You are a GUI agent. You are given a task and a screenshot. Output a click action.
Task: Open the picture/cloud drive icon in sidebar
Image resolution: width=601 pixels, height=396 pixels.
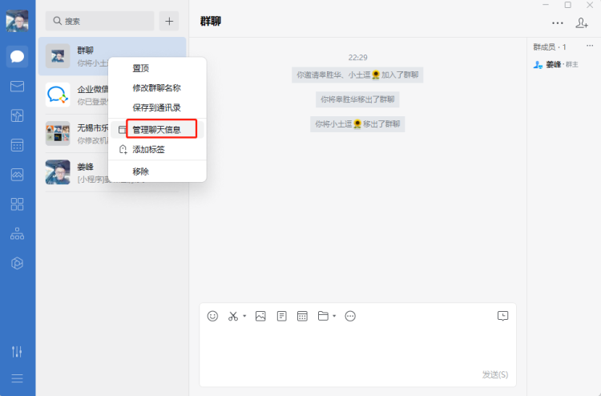pos(18,175)
